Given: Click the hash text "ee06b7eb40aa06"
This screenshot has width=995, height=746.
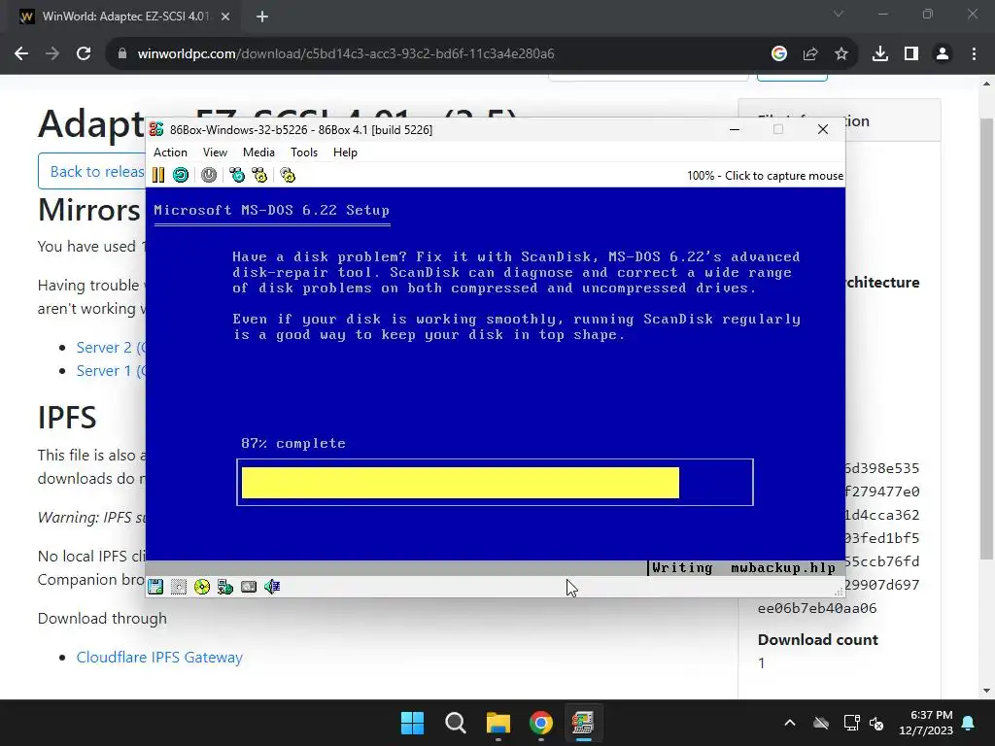Looking at the screenshot, I should pyautogui.click(x=817, y=608).
